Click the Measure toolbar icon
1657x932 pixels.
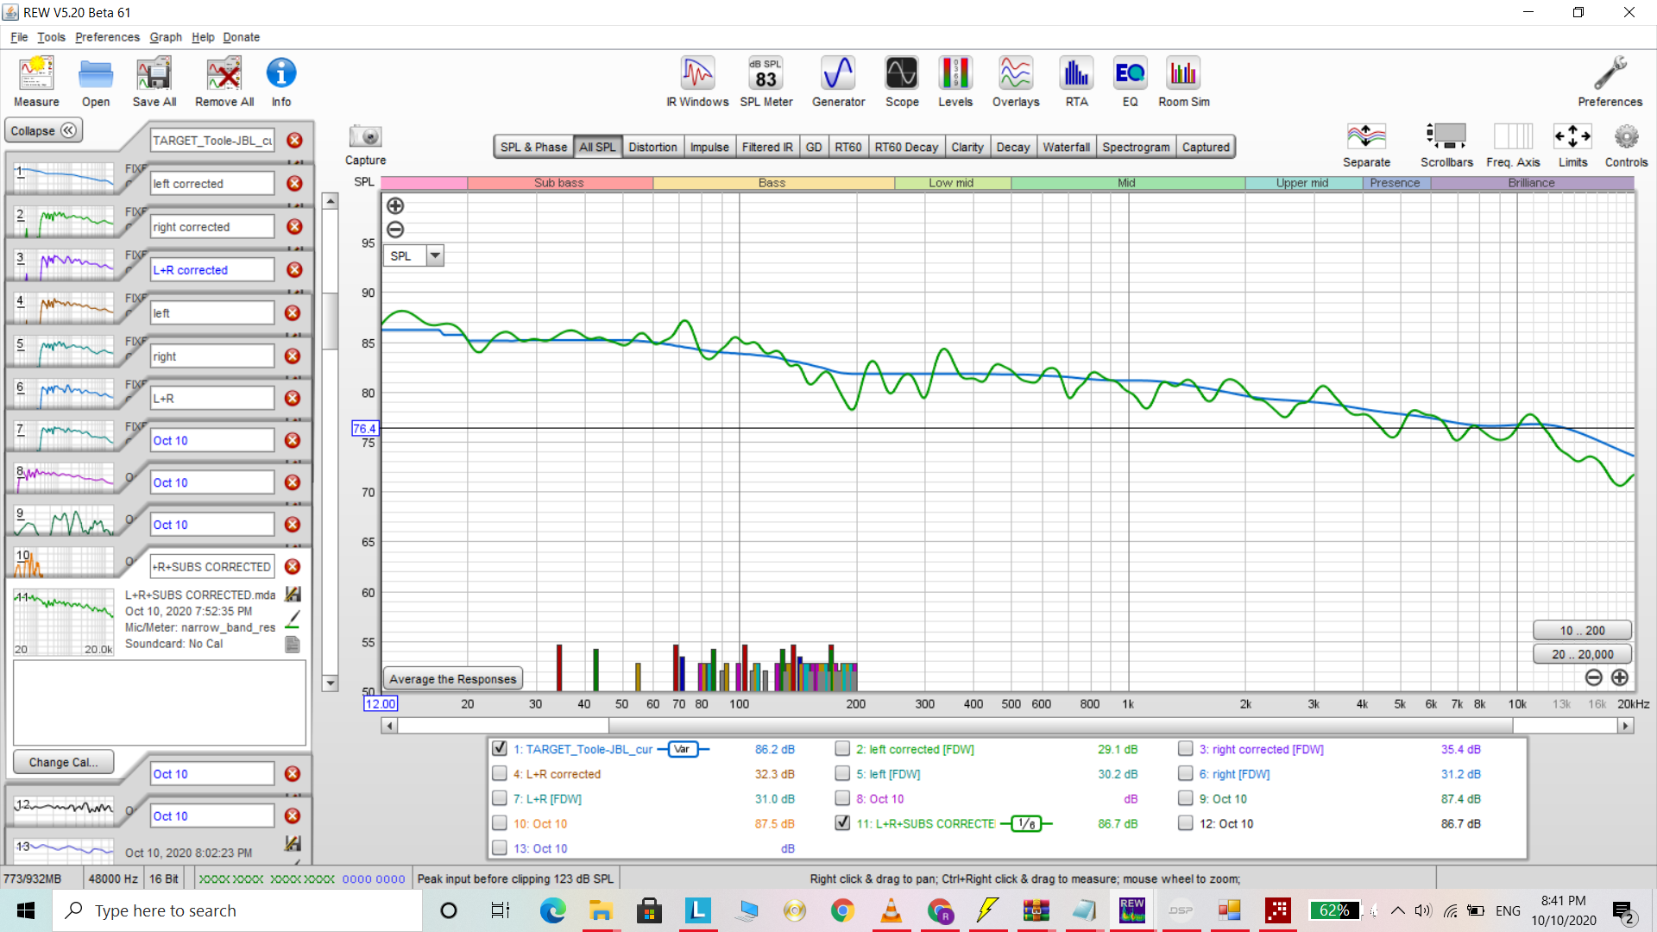[36, 82]
